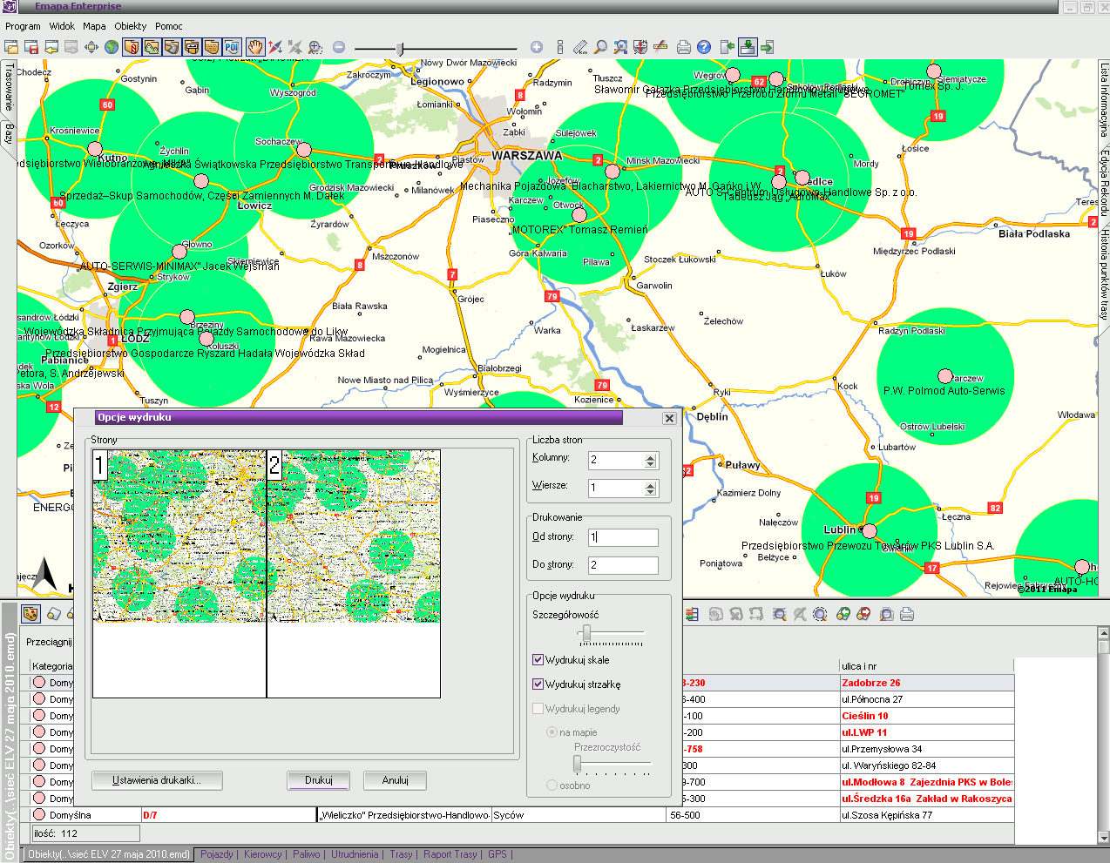Click the printer icon in objects panel toolbar
Screen dimensions: 1110x863
point(906,614)
